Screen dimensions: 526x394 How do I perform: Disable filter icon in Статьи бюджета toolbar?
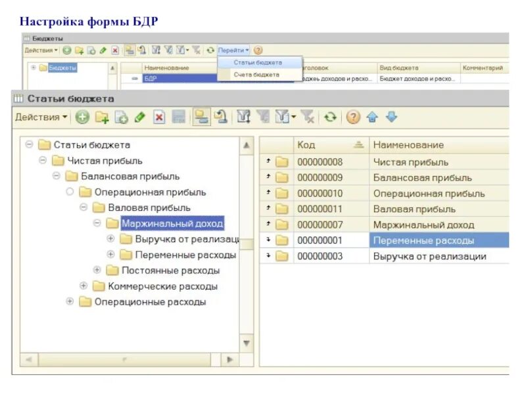coord(307,117)
